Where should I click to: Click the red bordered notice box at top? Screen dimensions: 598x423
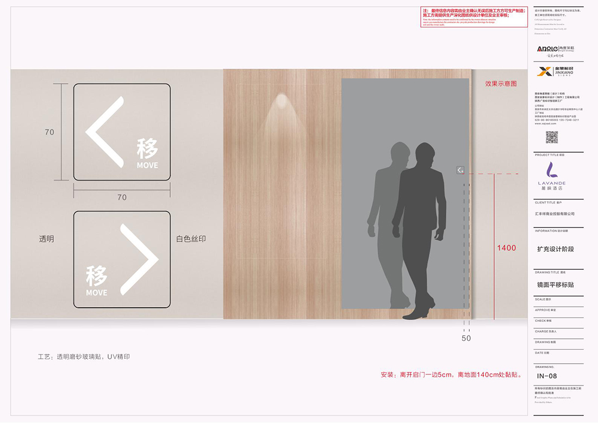[474, 17]
